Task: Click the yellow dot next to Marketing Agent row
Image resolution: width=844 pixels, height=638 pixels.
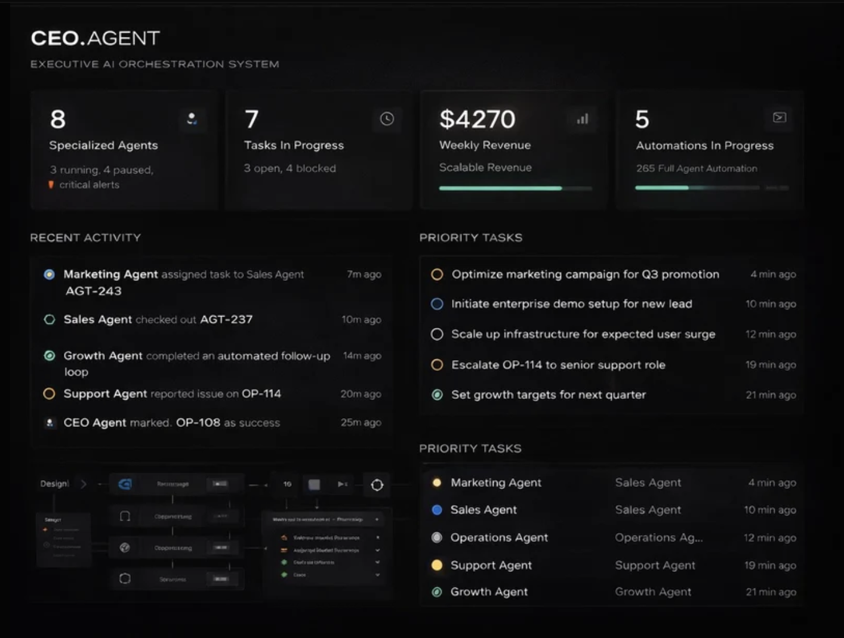Action: click(437, 482)
